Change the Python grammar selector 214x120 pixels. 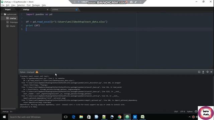pyautogui.click(x=190, y=112)
